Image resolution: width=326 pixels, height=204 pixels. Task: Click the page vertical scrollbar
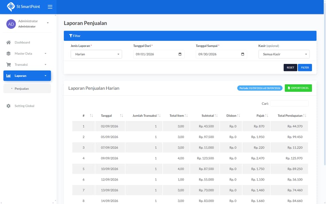[325, 83]
